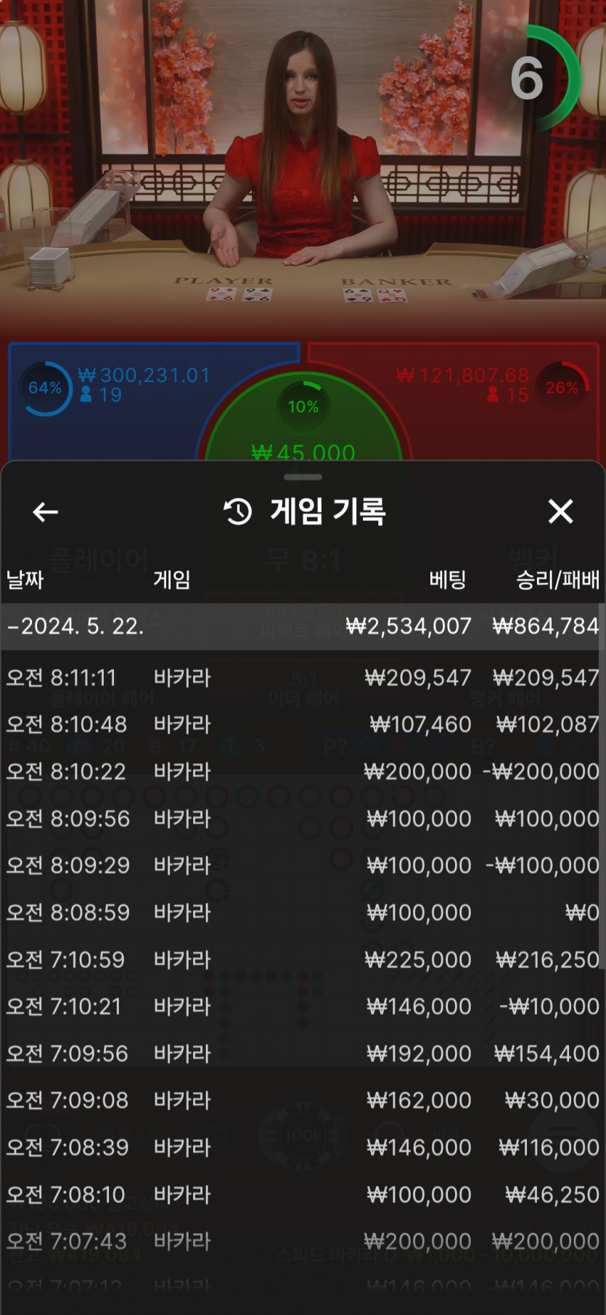Open the 오전 8:09:29 baccarat record

[x=303, y=865]
